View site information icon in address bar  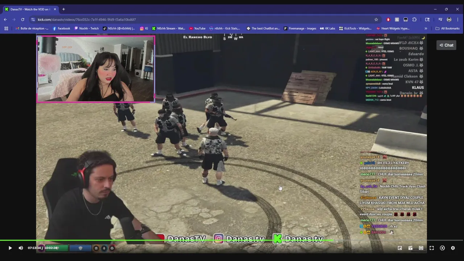click(33, 20)
